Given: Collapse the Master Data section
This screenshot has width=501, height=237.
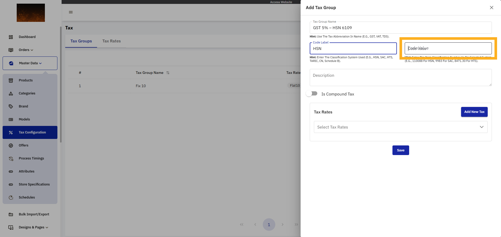Looking at the screenshot, I should pos(30,63).
